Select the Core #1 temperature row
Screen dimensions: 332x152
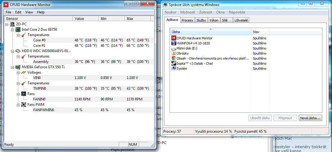[93, 45]
